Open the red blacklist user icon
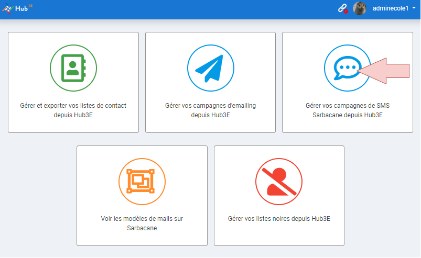The width and height of the screenshot is (421, 258). tap(279, 182)
